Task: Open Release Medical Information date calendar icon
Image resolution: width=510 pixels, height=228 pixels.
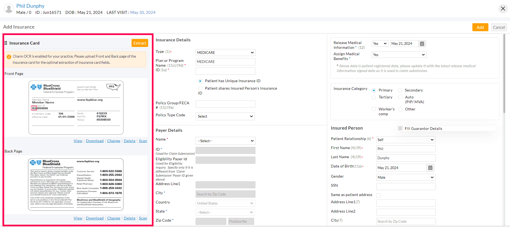Action: coord(422,44)
